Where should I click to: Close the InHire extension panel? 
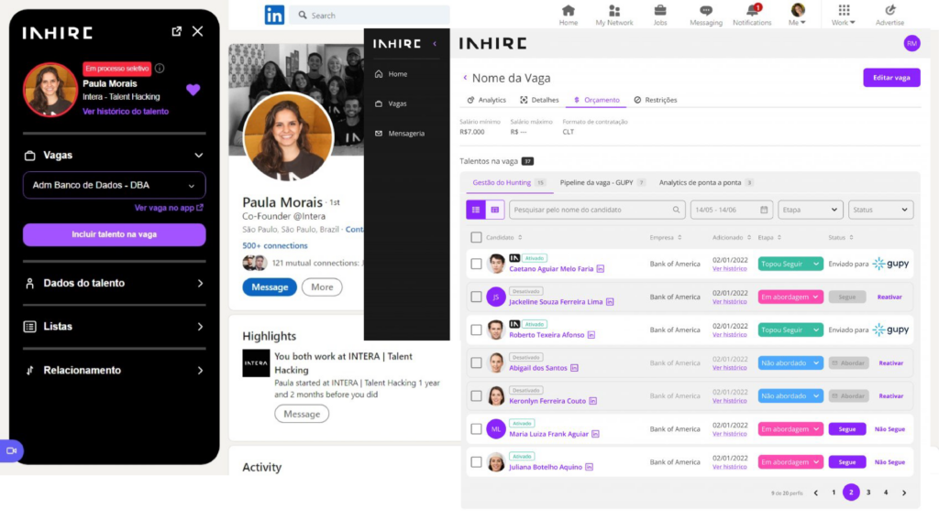198,31
